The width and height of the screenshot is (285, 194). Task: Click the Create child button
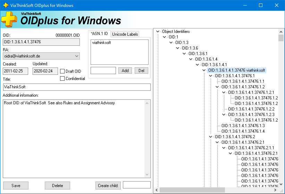click(108, 185)
